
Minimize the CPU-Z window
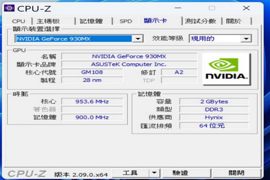coord(178,8)
